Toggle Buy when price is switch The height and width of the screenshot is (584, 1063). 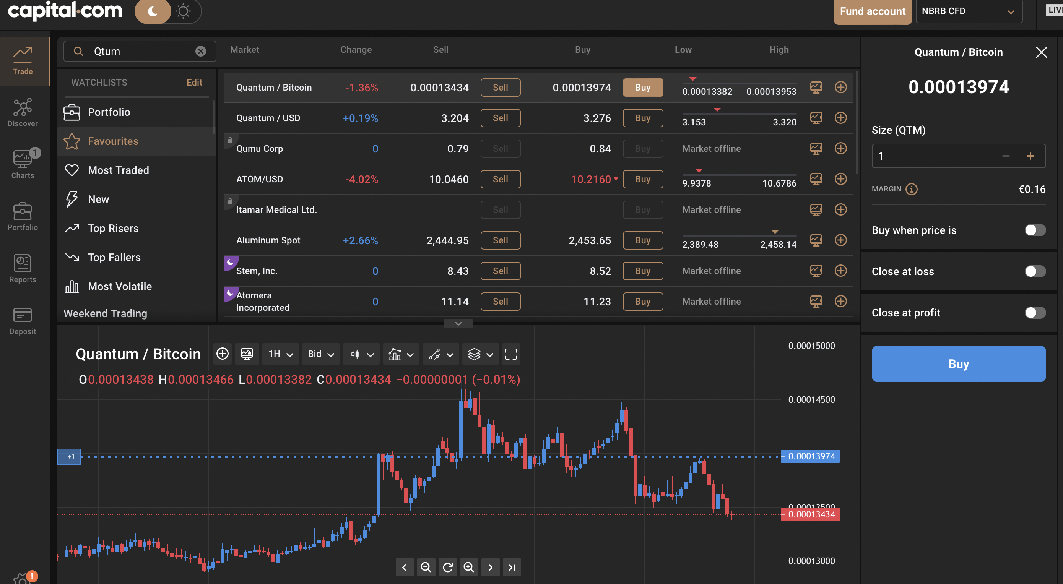tap(1035, 230)
